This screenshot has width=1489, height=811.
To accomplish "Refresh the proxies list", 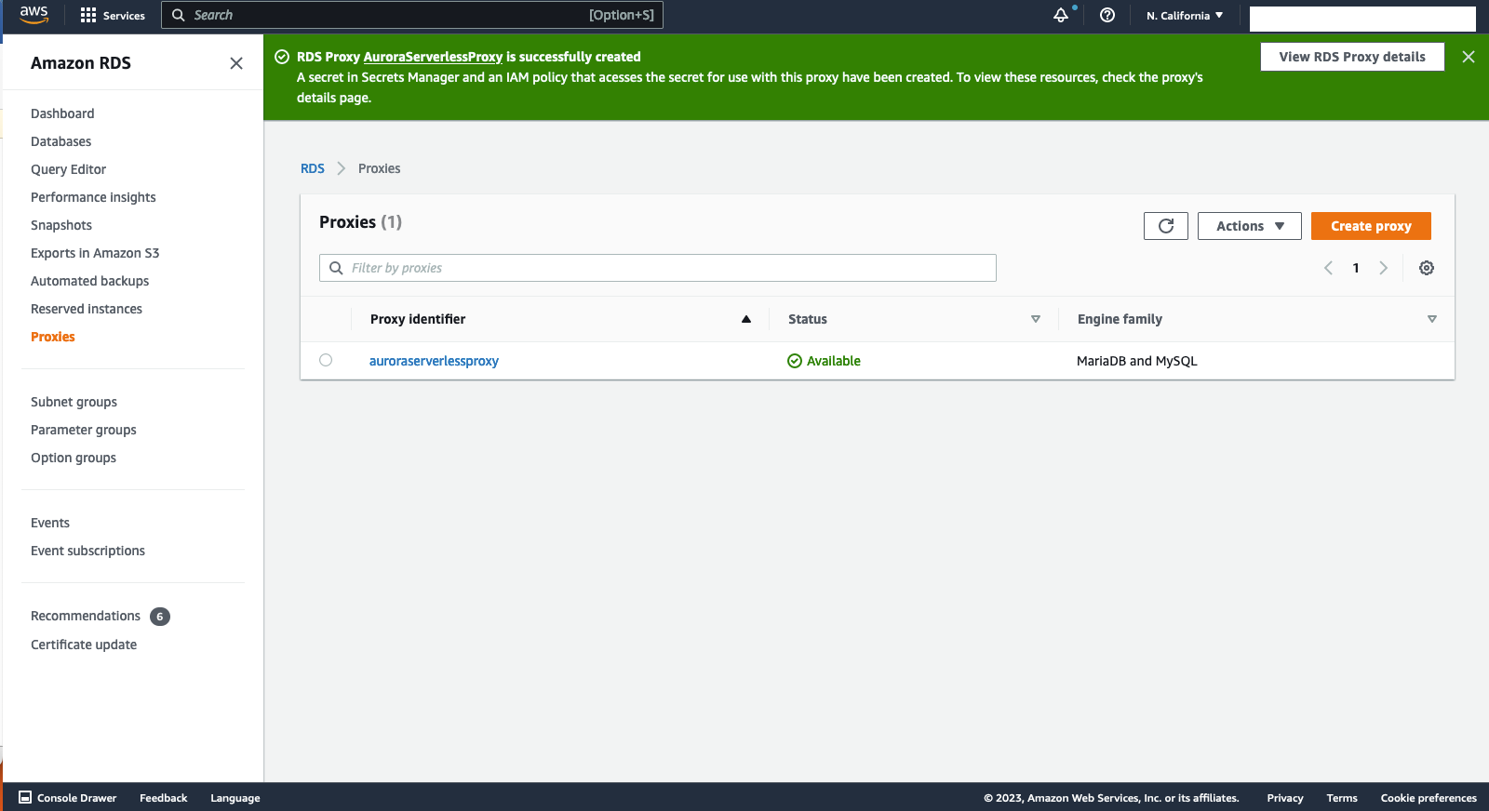I will tap(1166, 226).
